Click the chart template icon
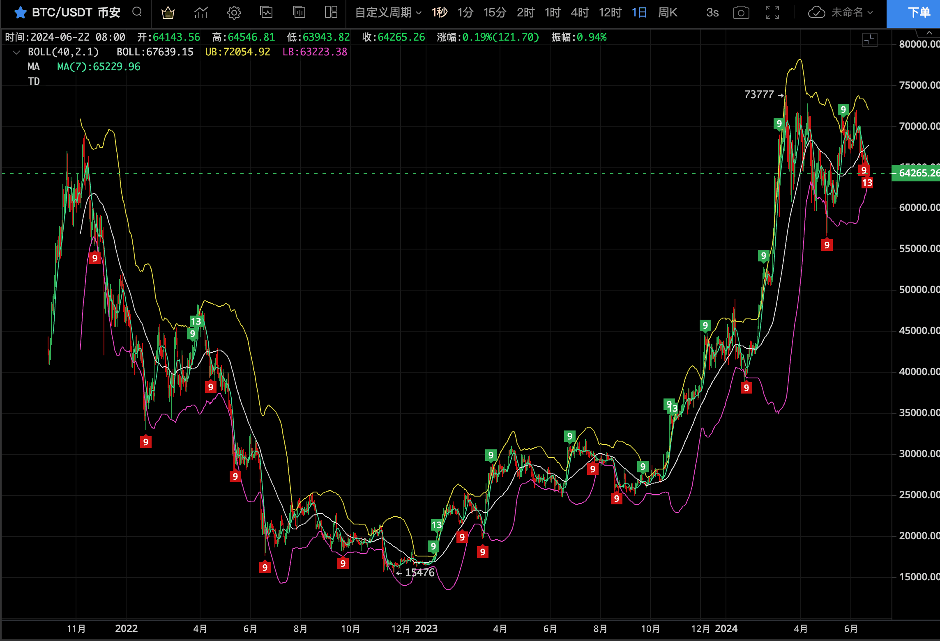 [x=267, y=12]
